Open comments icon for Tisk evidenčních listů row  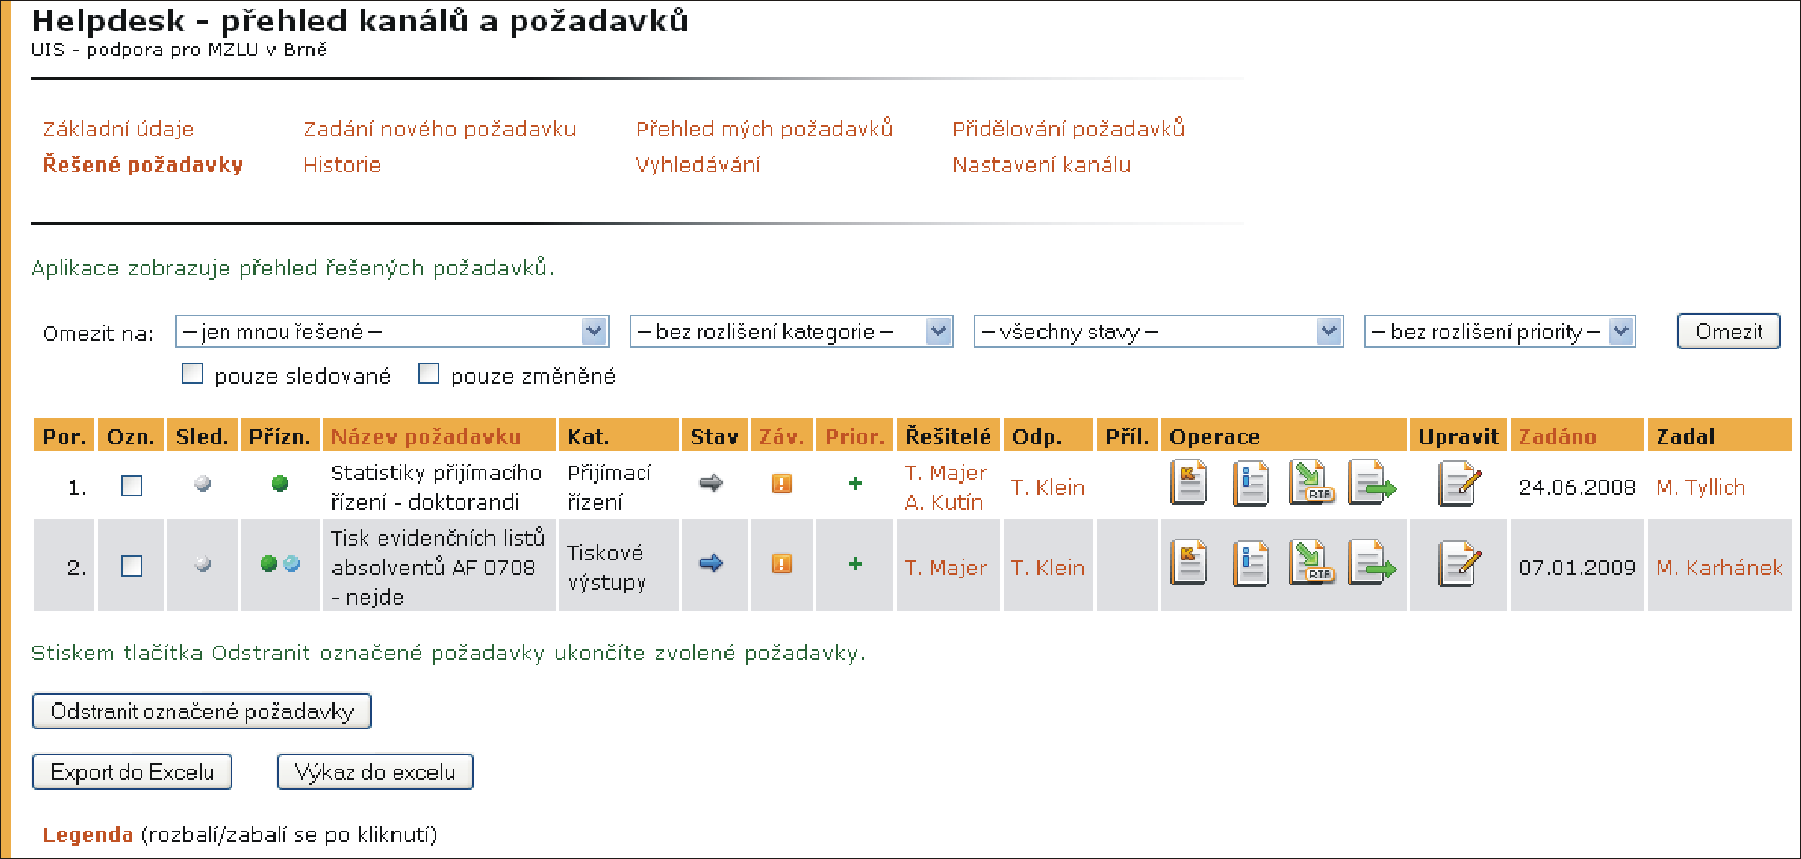[x=1189, y=562]
